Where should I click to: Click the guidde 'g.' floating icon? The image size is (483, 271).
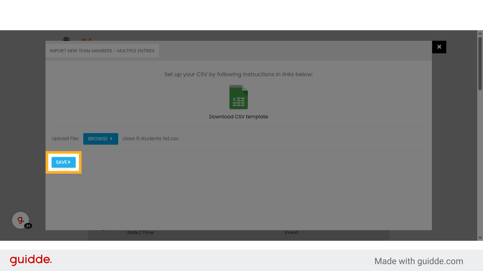pos(20,220)
